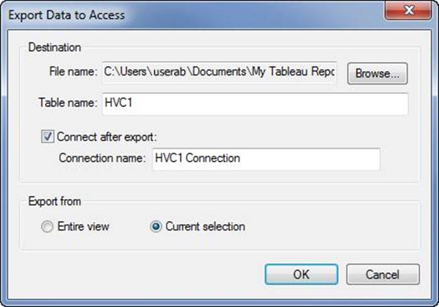Focus the Table name input field
The height and width of the screenshot is (307, 439).
click(x=254, y=103)
